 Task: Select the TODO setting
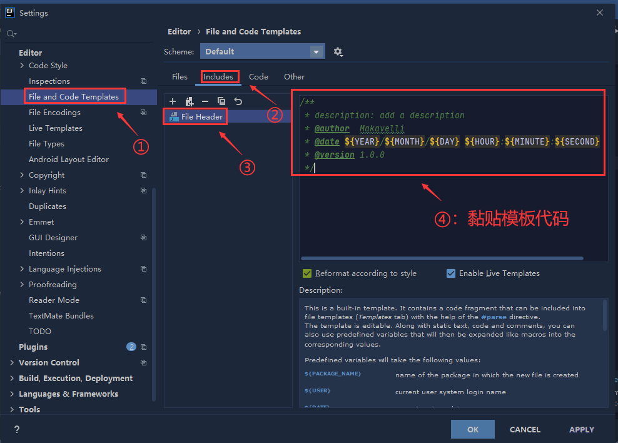(x=40, y=332)
